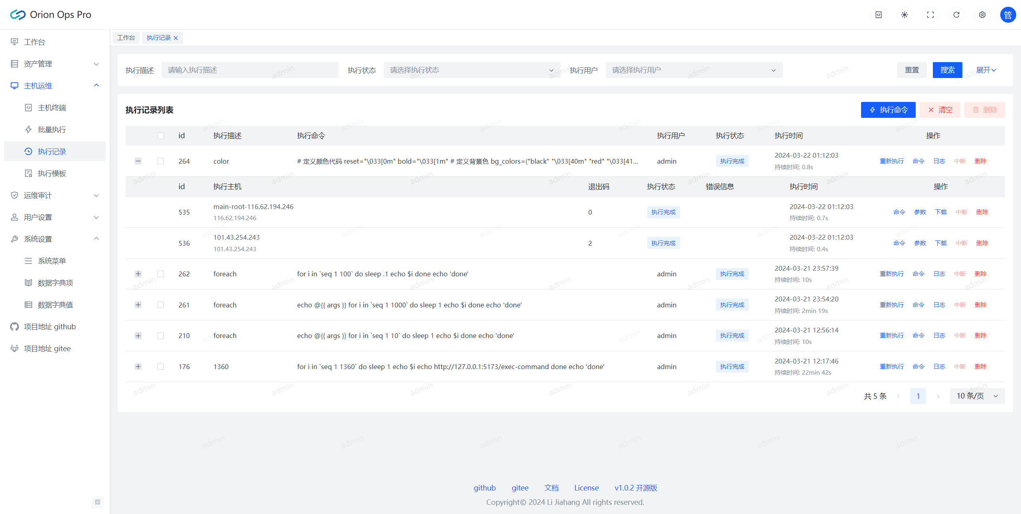This screenshot has width=1021, height=514.
Task: Check the select-all header checkbox
Action: click(x=160, y=136)
